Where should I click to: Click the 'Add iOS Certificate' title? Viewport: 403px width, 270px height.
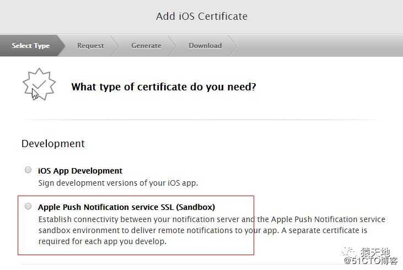pos(202,17)
